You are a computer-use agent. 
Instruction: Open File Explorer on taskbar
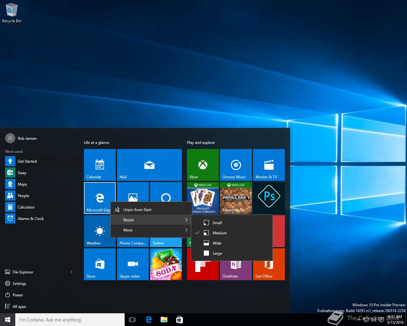[x=164, y=320]
